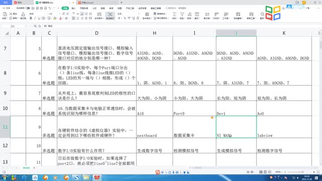Screen dimensions: 322x181
Task: Click the font color A swatch
Action: [x=60, y=18]
